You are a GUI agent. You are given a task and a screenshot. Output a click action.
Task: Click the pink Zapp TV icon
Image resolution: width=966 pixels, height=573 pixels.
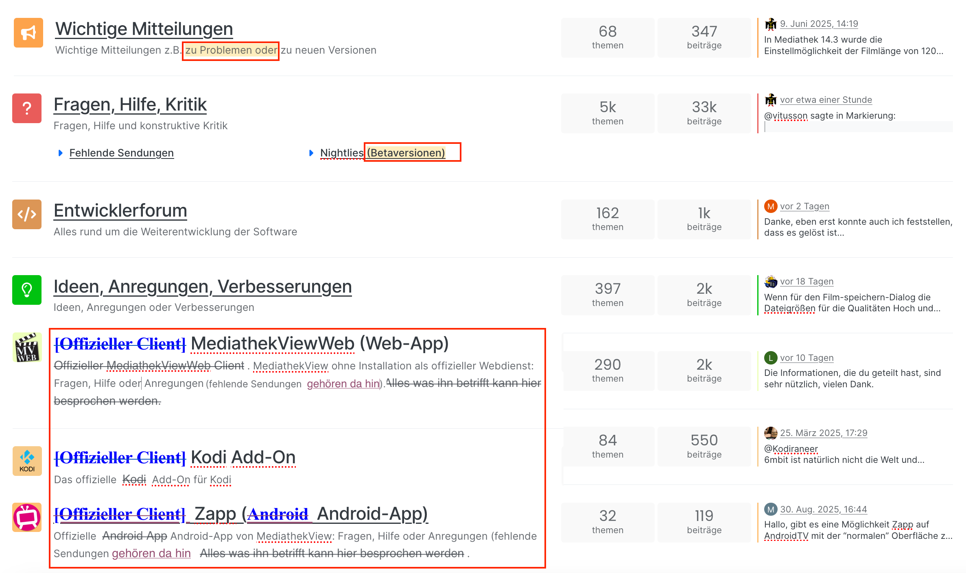pyautogui.click(x=27, y=517)
